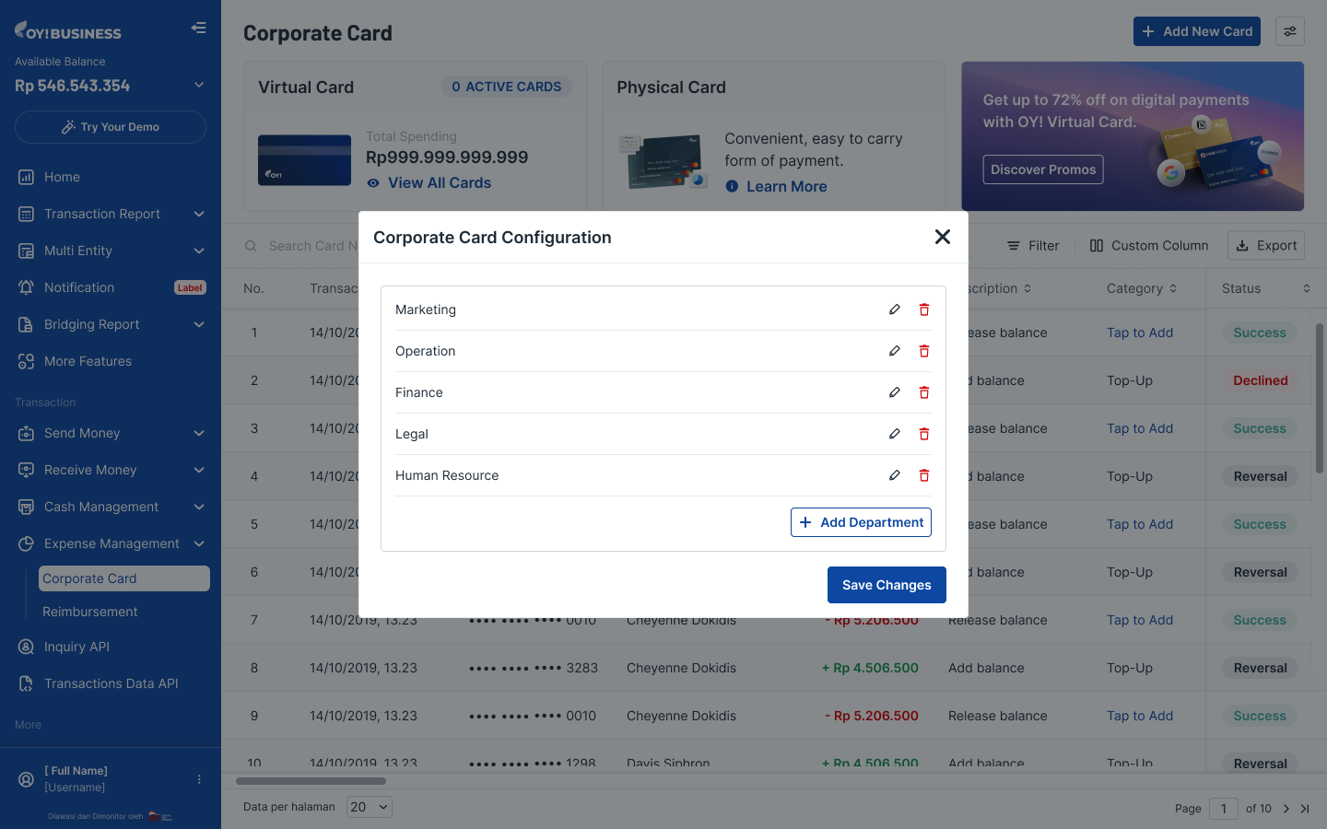
Task: Edit the Finance department name
Action: tap(894, 392)
